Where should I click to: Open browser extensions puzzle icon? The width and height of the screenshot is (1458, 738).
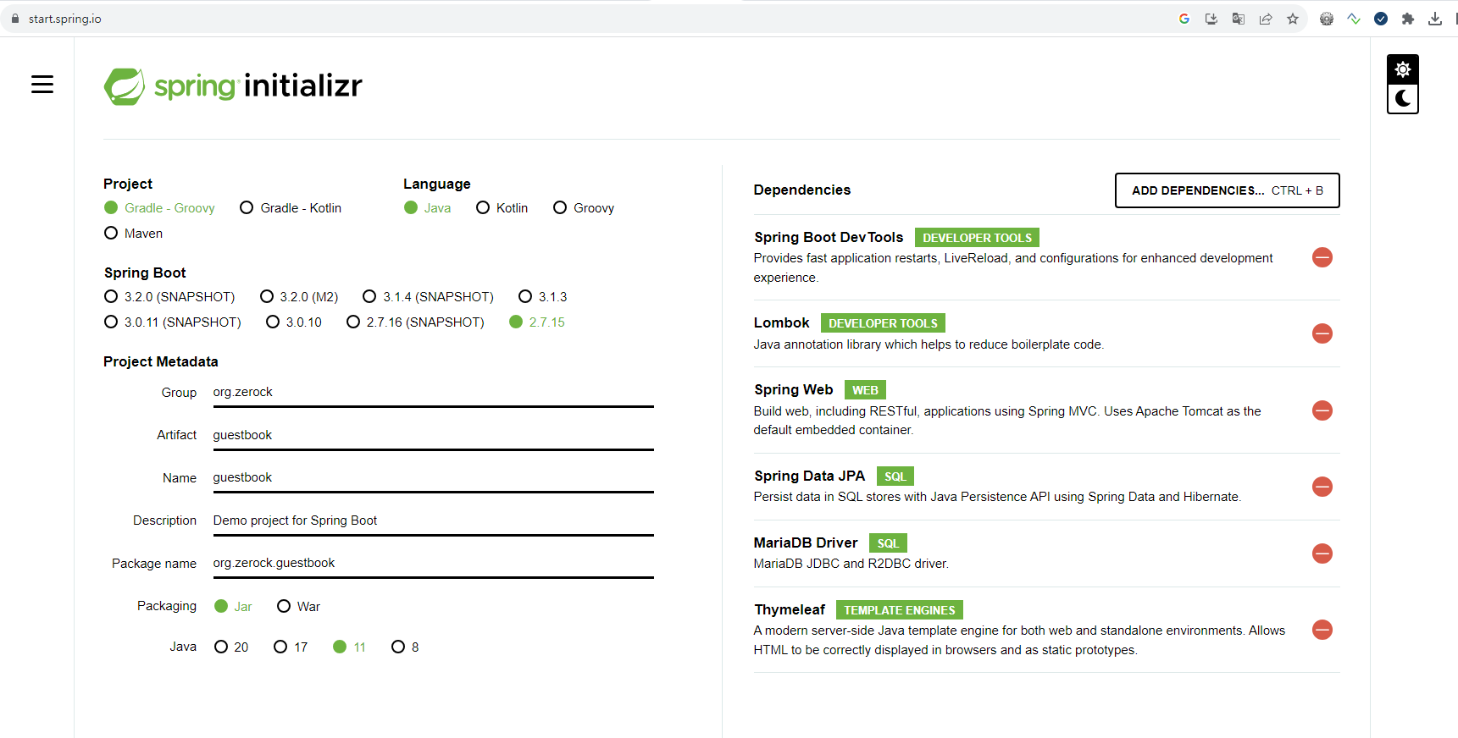pos(1408,19)
